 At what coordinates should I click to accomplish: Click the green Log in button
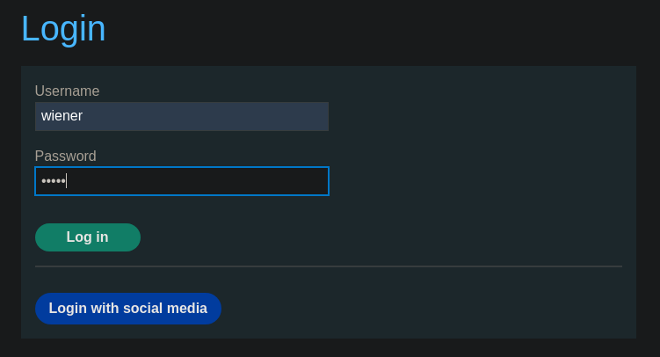87,237
